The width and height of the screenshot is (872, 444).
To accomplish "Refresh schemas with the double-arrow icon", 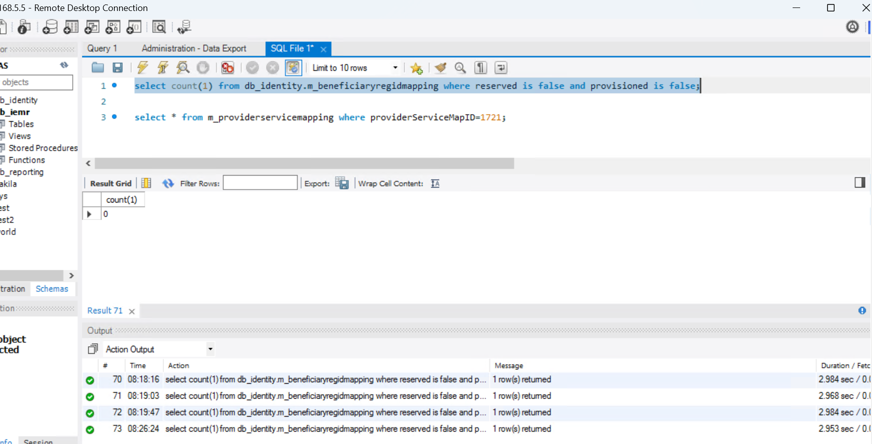I will pos(64,65).
